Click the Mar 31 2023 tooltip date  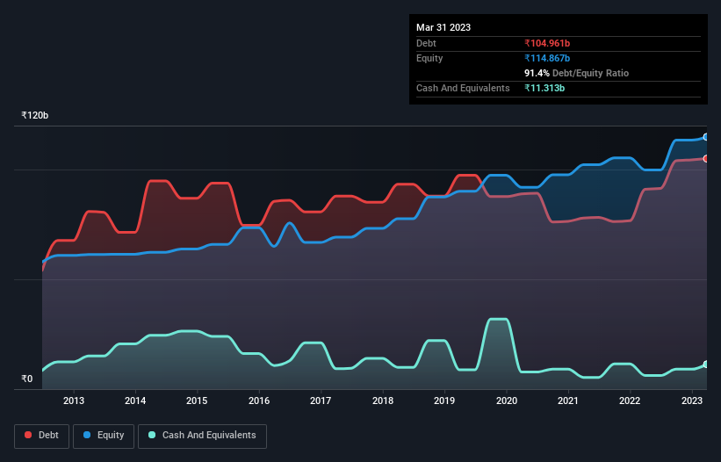(443, 27)
